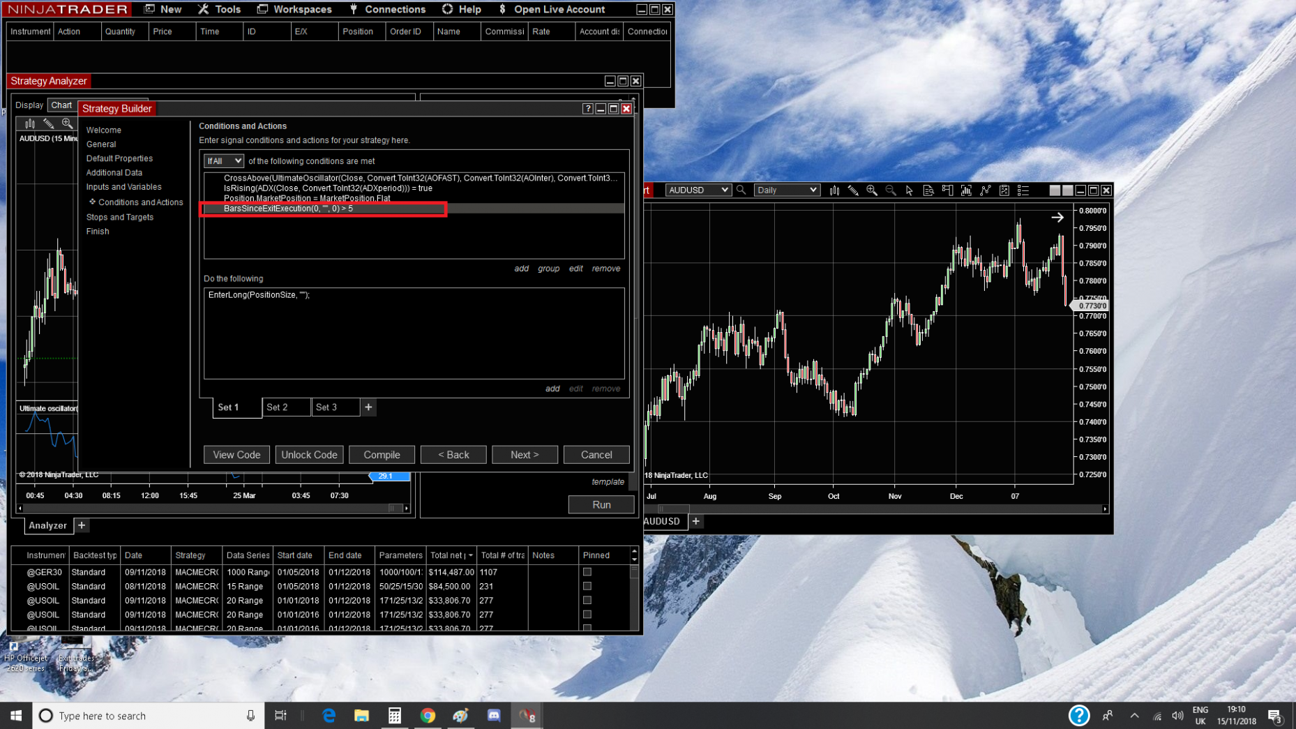The width and height of the screenshot is (1296, 729).
Task: Open Windows Start menu
Action: click(x=16, y=716)
